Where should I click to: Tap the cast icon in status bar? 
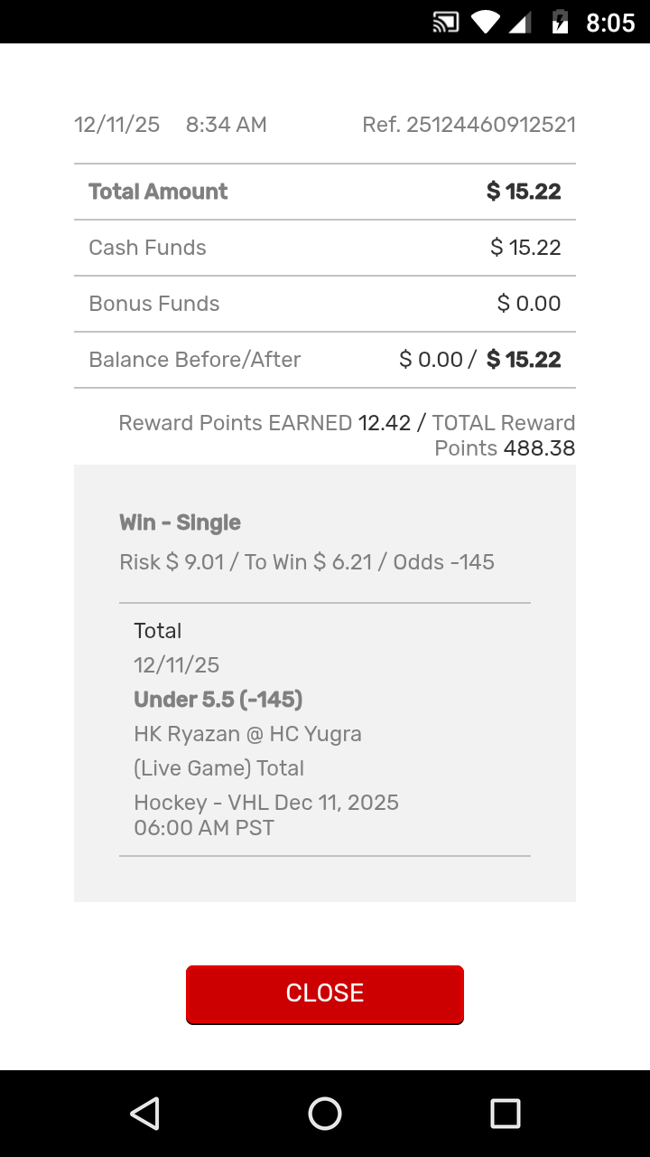446,23
